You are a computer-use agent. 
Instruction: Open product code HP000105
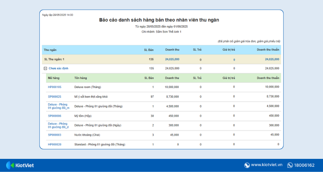[x=55, y=87]
